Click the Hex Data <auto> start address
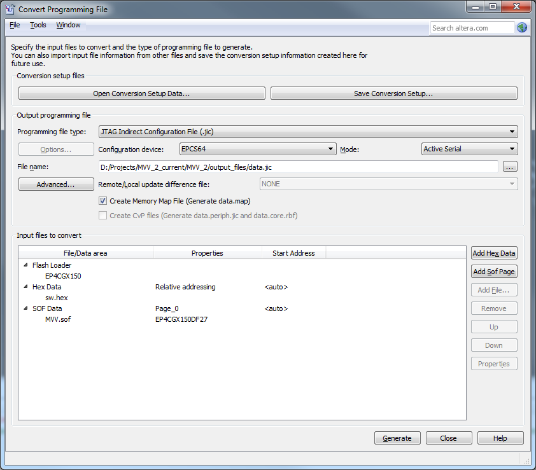This screenshot has width=536, height=470. tap(276, 287)
